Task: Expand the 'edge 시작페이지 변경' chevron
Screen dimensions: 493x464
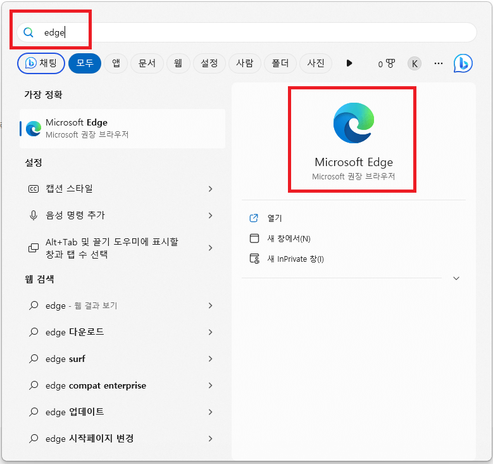Action: [210, 439]
